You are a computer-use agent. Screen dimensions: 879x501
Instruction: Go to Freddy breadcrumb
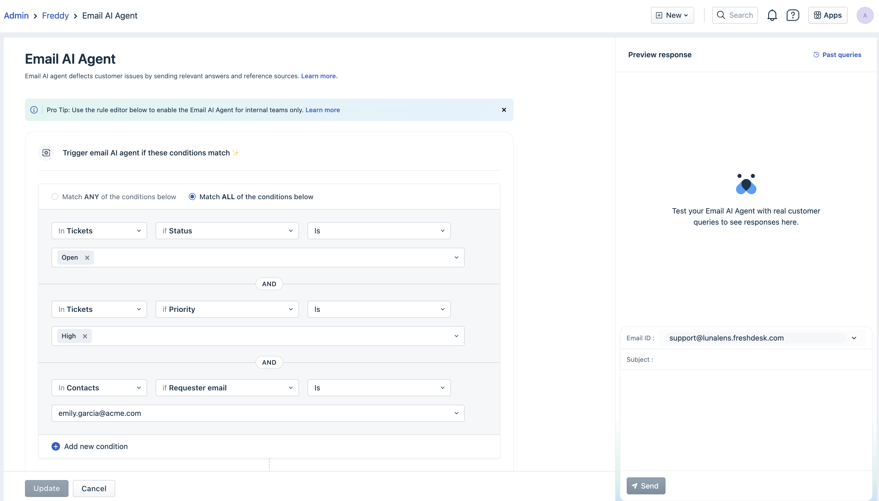point(55,15)
